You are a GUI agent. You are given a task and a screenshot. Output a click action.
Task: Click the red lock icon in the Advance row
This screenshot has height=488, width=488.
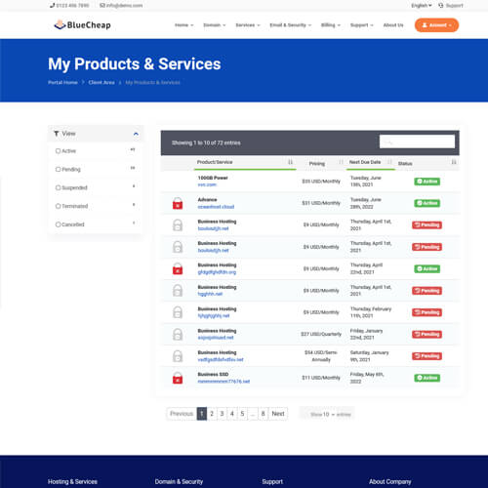(x=178, y=203)
